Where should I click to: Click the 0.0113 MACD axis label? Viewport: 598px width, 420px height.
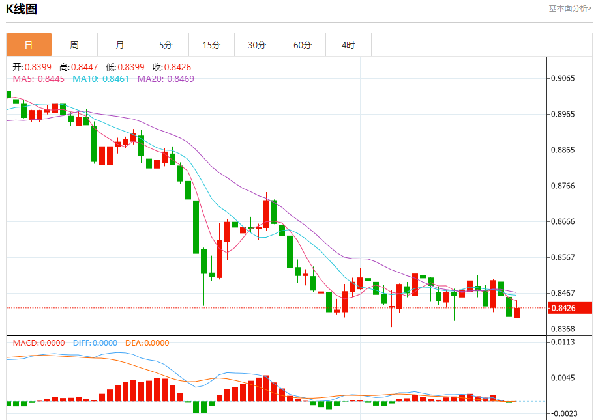(563, 342)
